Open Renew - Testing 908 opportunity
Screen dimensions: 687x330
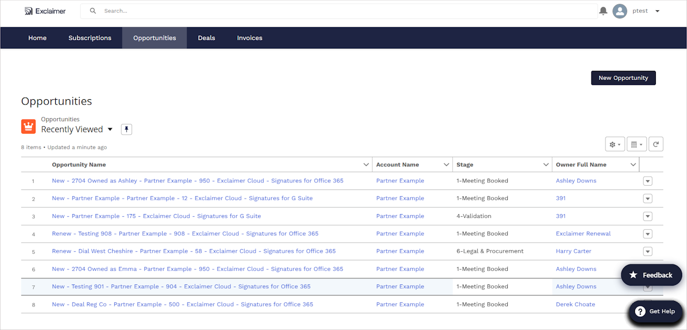[185, 234]
